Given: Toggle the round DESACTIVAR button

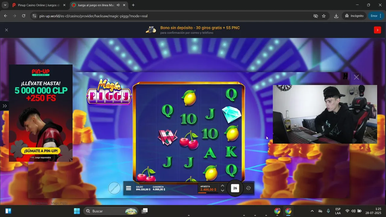Looking at the screenshot, I should point(114,188).
